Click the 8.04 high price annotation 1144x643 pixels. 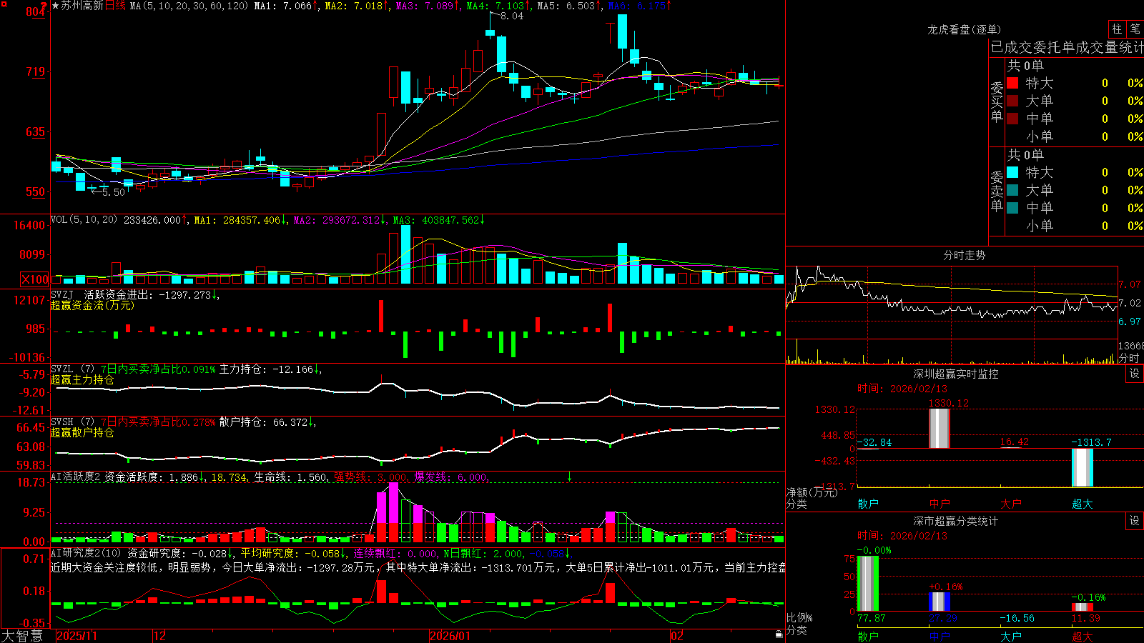512,16
